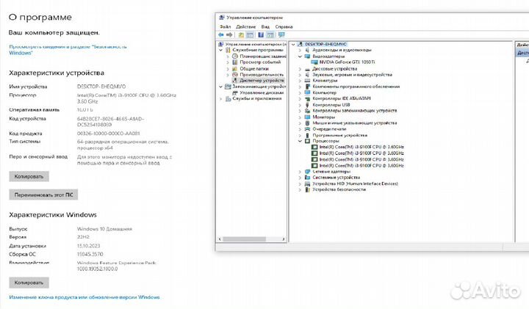Screen dimensions: 529x309
Task: Select the first Intel Core i3-9100F processor entry
Action: coord(361,148)
